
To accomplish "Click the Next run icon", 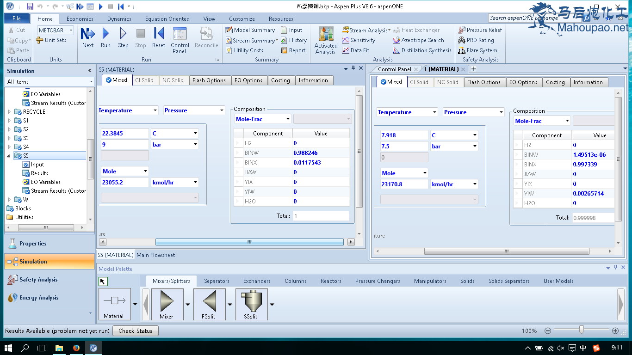I will click(88, 38).
